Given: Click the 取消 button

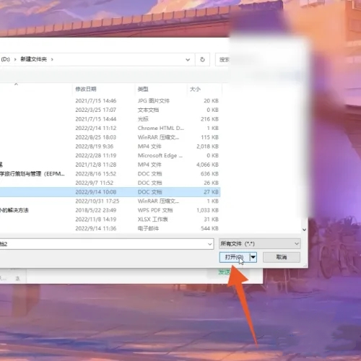Looking at the screenshot, I should click(x=282, y=257).
